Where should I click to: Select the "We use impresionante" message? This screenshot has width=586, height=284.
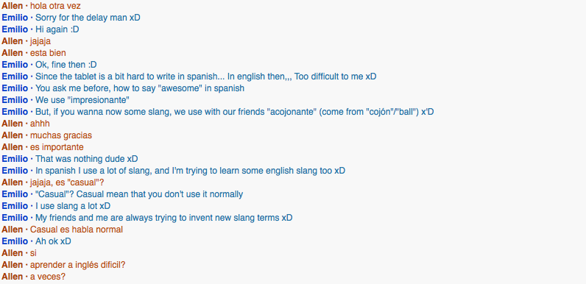[82, 100]
